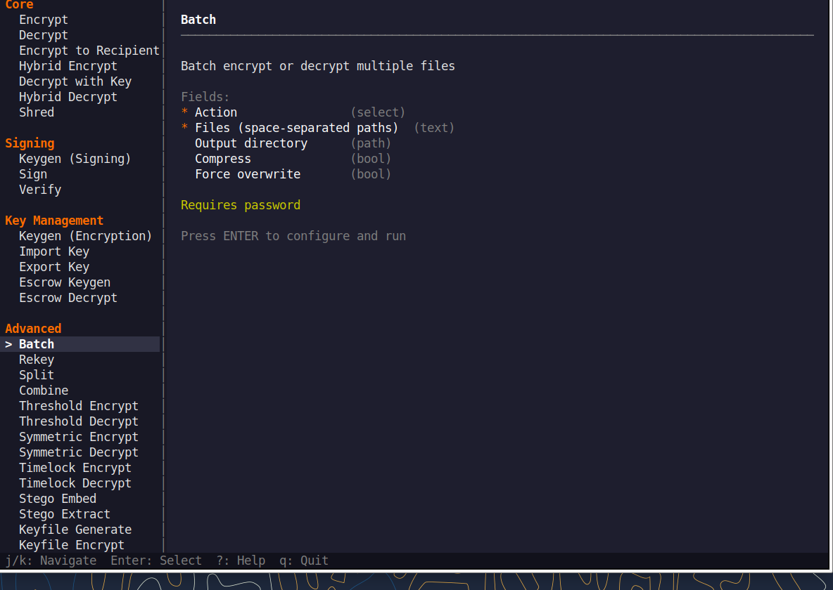Select the Combine command
This screenshot has width=833, height=590.
(x=44, y=390)
